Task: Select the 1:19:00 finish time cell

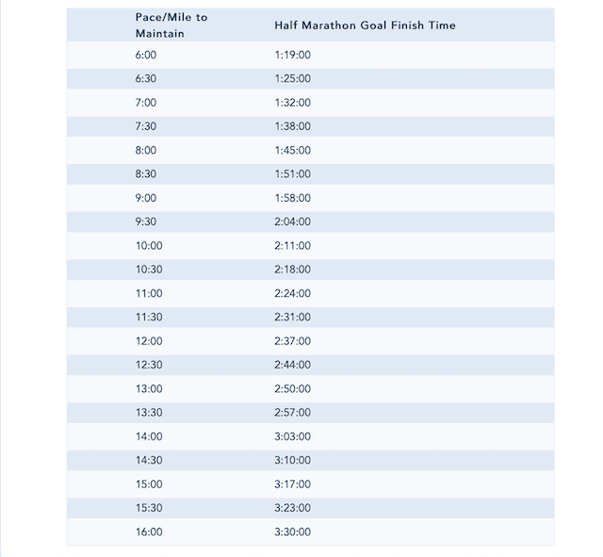Action: (293, 55)
